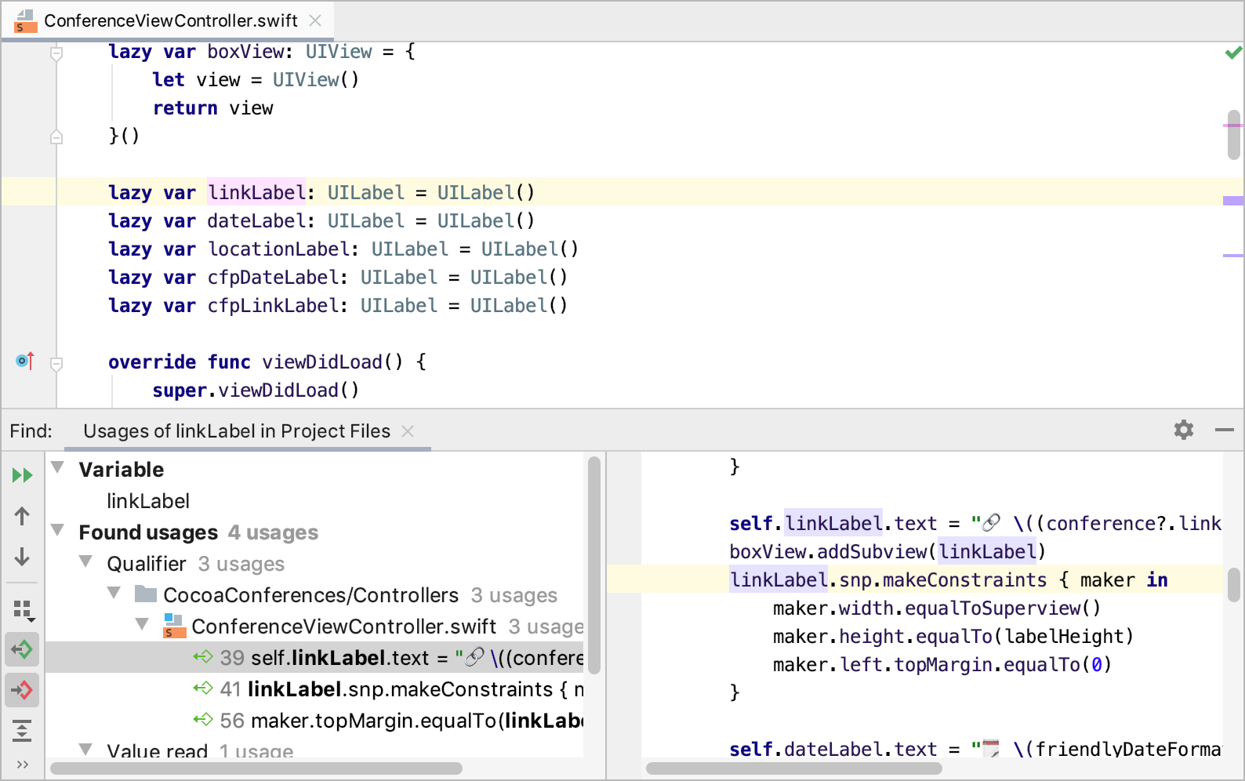
Task: Click the purple linkLabel stripe marker in scrollbar
Action: tap(1233, 201)
